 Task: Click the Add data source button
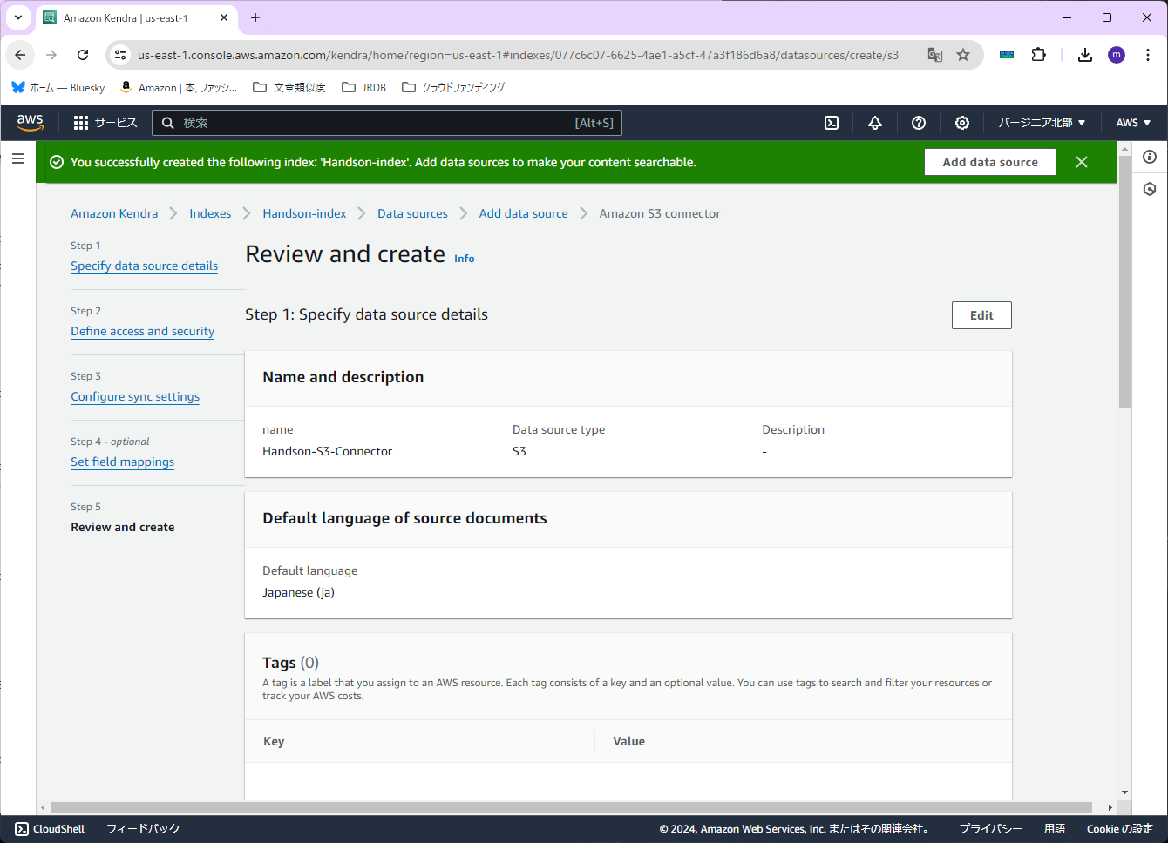pos(990,162)
